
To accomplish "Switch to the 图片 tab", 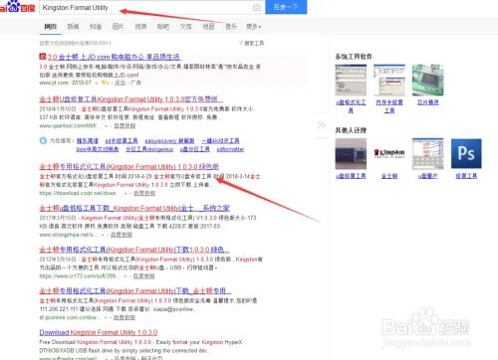I will point(119,27).
